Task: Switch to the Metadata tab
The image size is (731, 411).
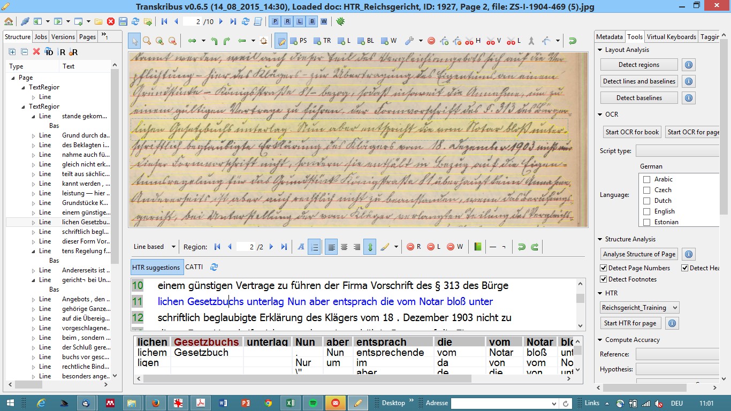Action: pyautogui.click(x=610, y=37)
